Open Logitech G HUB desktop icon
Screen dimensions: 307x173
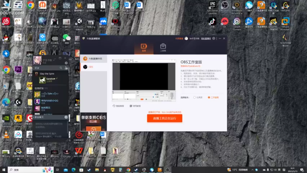coord(18,104)
